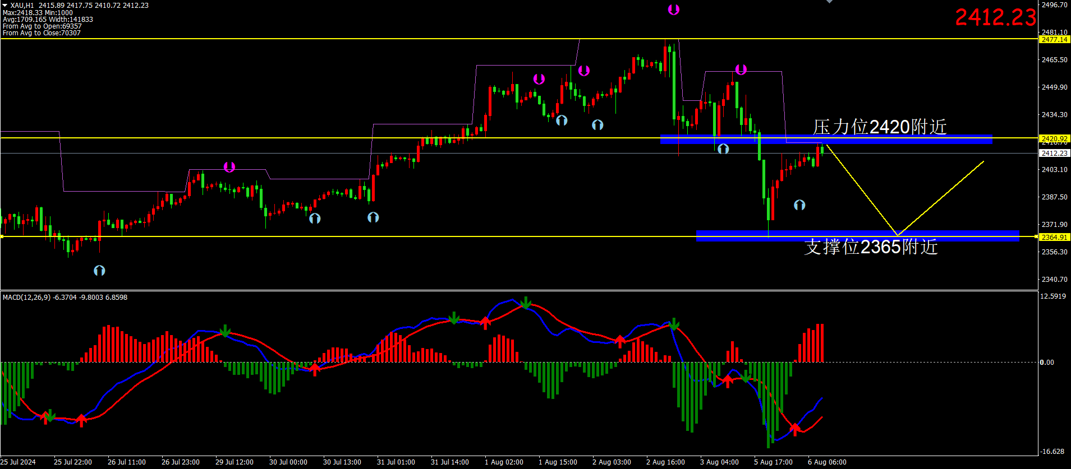Click the leftmost blue up arrow signal
1071x469 pixels.
pos(99,271)
